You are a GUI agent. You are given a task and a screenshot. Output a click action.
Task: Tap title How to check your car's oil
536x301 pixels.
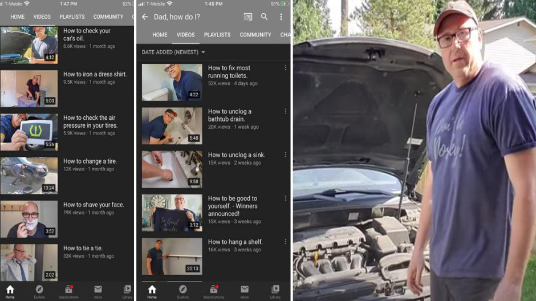(87, 35)
